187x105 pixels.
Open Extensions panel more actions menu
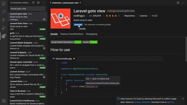point(43,3)
